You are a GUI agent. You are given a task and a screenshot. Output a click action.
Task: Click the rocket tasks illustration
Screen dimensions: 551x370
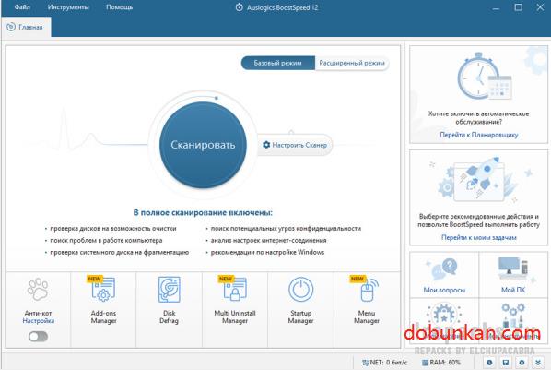[480, 180]
